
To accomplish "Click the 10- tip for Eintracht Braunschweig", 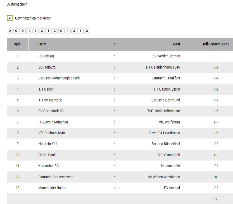I will pos(216,177).
